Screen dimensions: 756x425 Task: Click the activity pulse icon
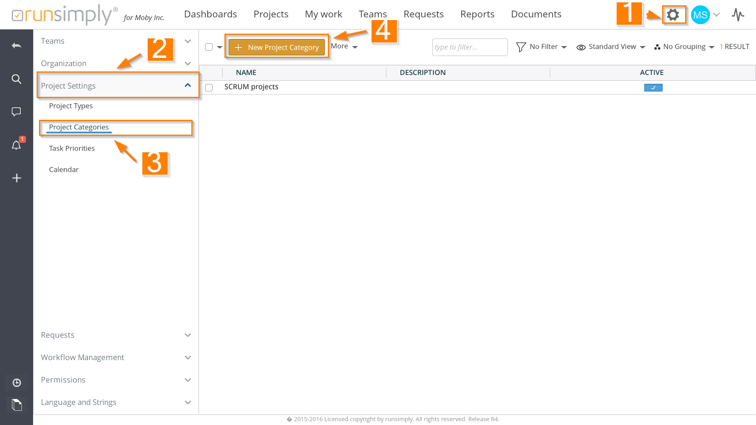[738, 15]
